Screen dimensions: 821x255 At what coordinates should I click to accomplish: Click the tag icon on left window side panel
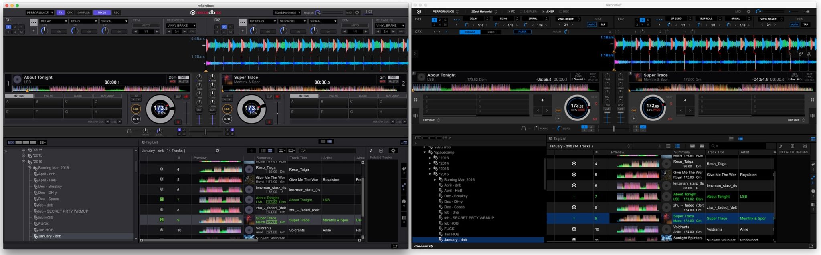[404, 169]
